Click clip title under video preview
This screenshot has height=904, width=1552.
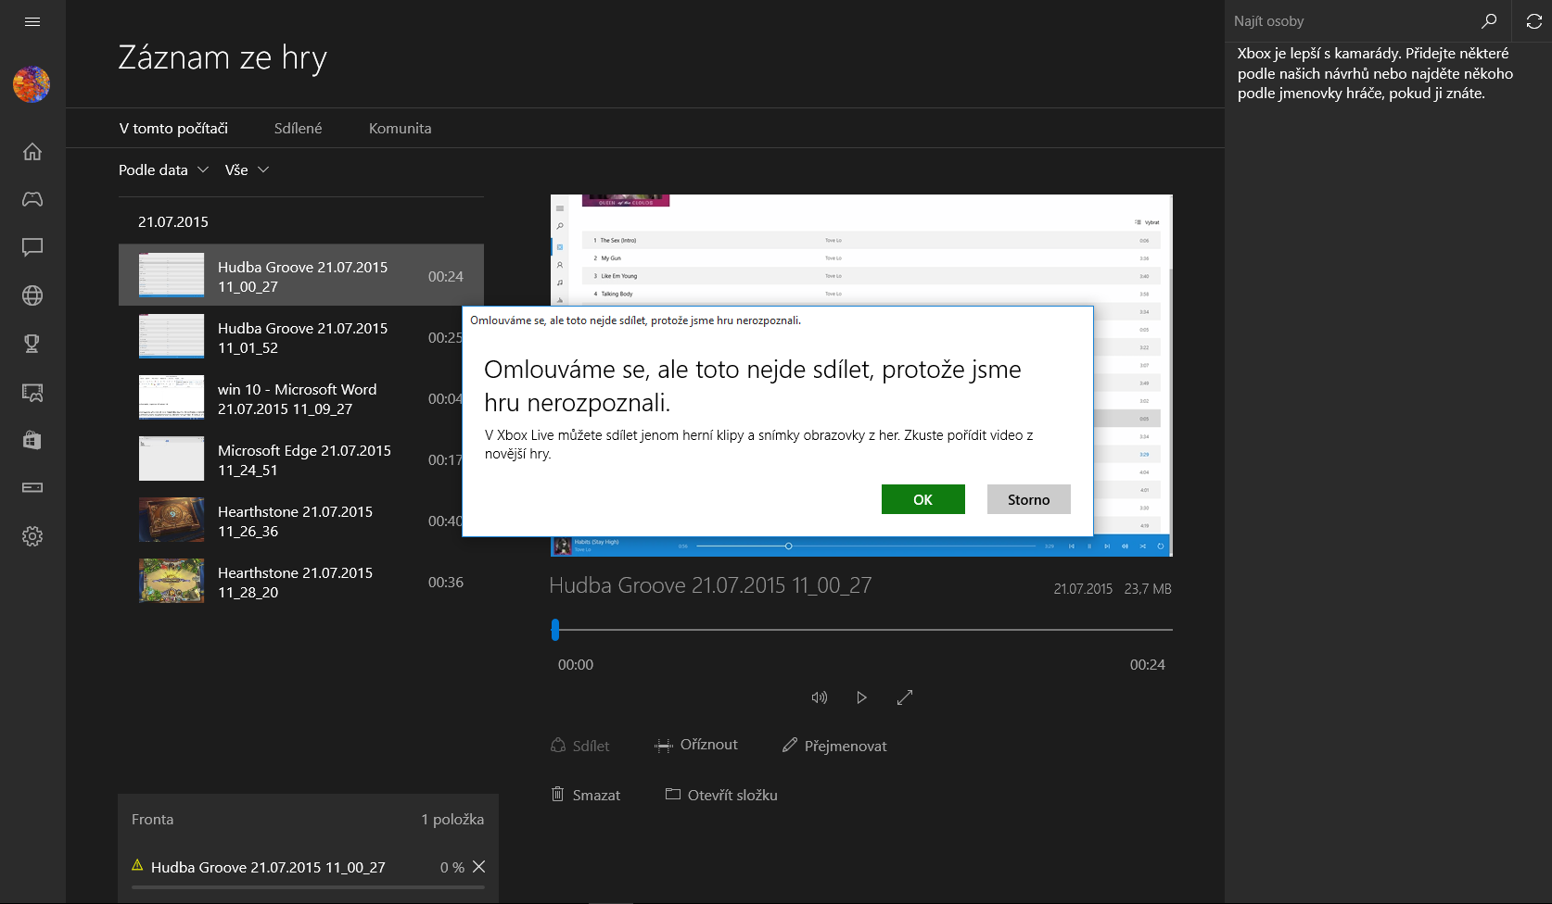point(710,585)
